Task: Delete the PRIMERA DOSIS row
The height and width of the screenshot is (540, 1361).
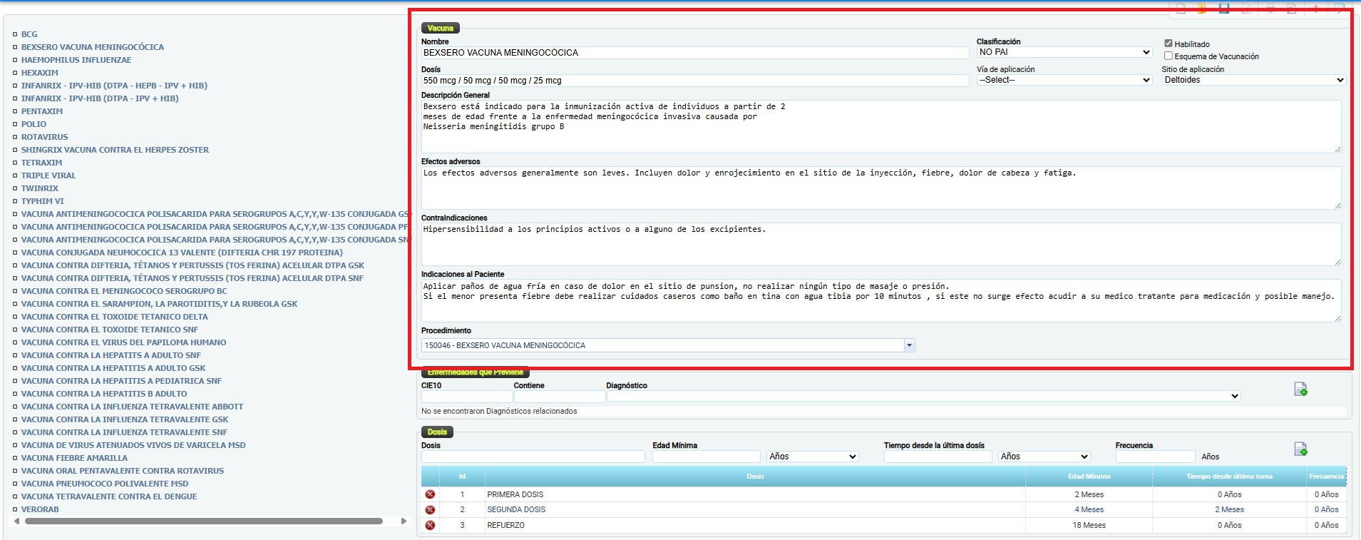Action: click(x=430, y=494)
